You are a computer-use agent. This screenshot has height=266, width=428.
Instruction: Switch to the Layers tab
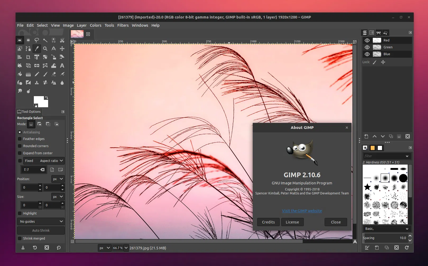(365, 32)
